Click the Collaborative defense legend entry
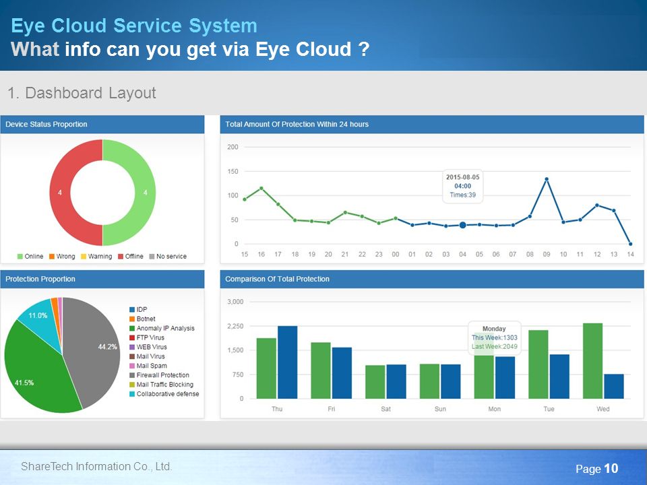 tap(164, 394)
